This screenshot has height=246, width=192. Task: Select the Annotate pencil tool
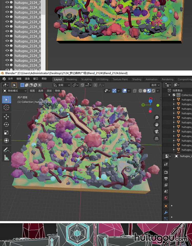point(6,150)
